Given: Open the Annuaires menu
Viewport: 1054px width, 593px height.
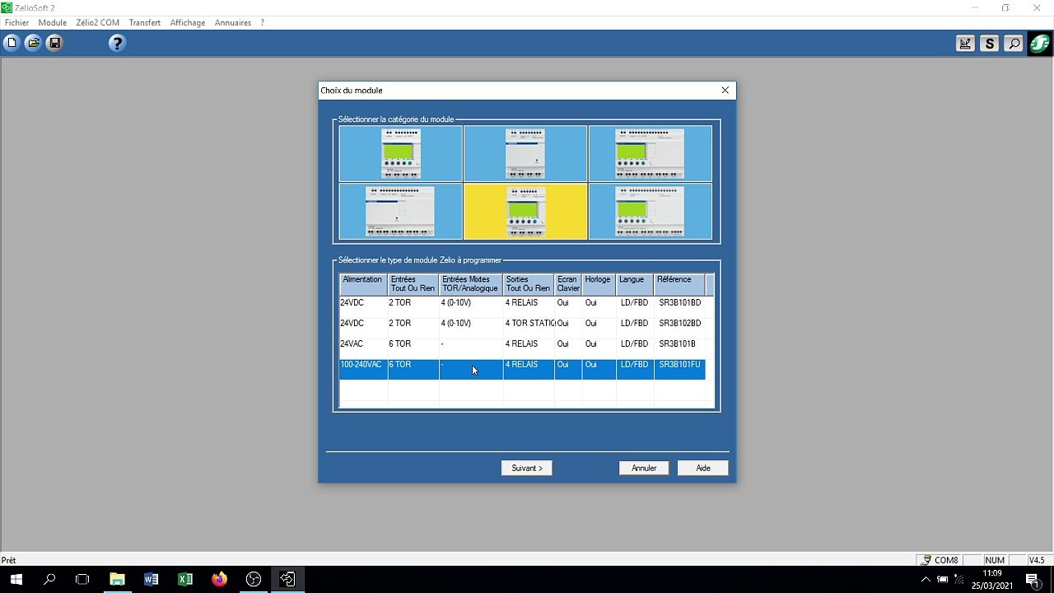Looking at the screenshot, I should pyautogui.click(x=233, y=23).
